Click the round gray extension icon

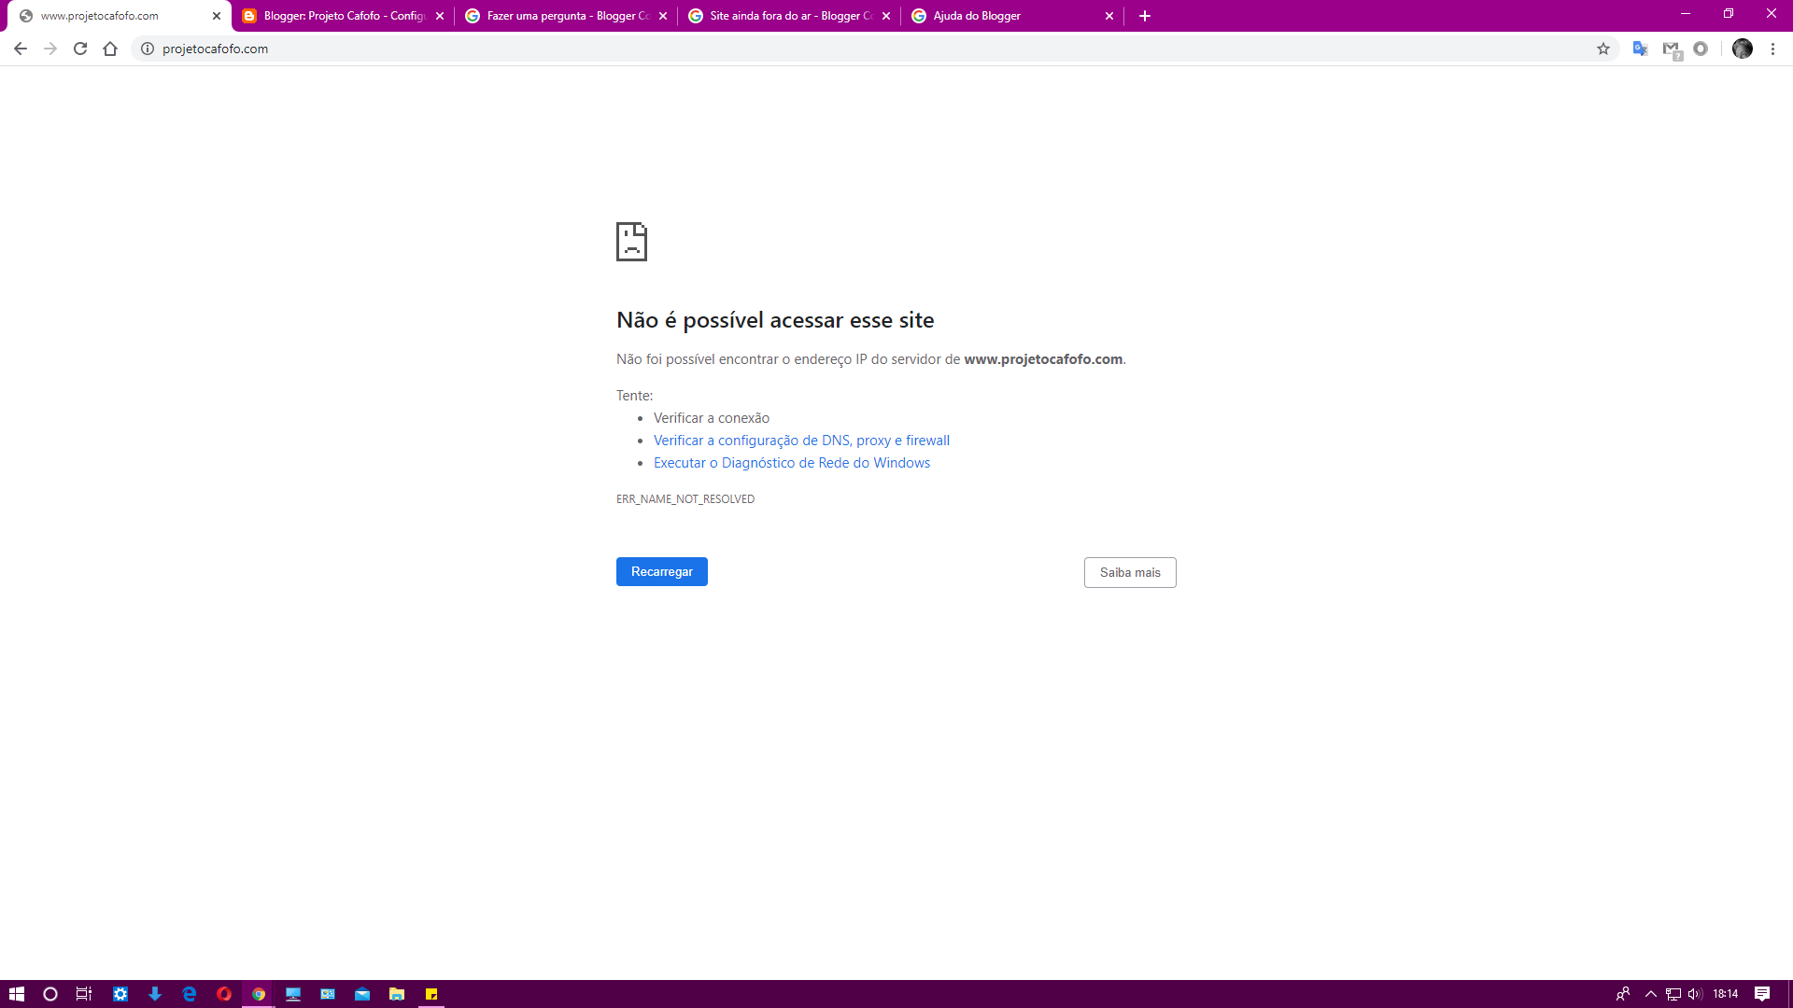1701,49
